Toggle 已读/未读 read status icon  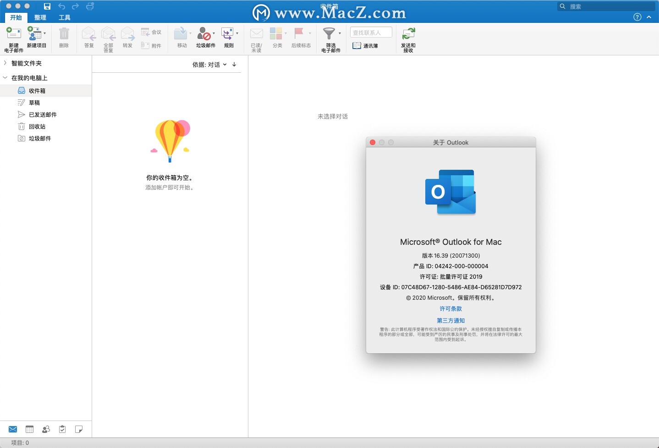[x=256, y=33]
